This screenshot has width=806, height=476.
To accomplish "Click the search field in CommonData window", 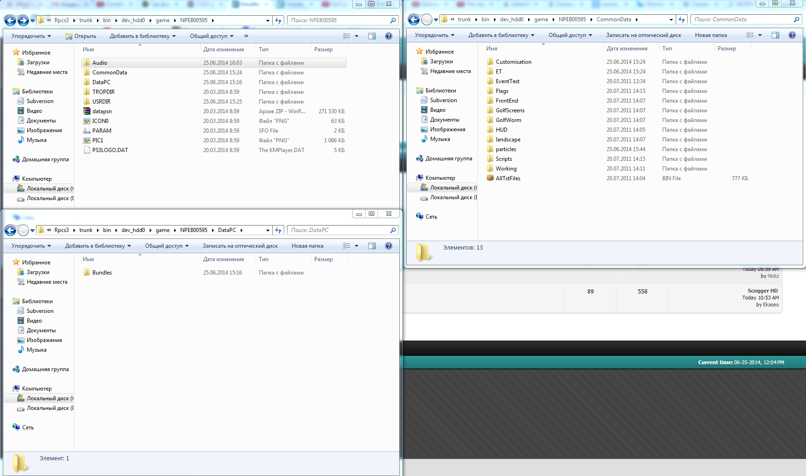I will (x=742, y=19).
